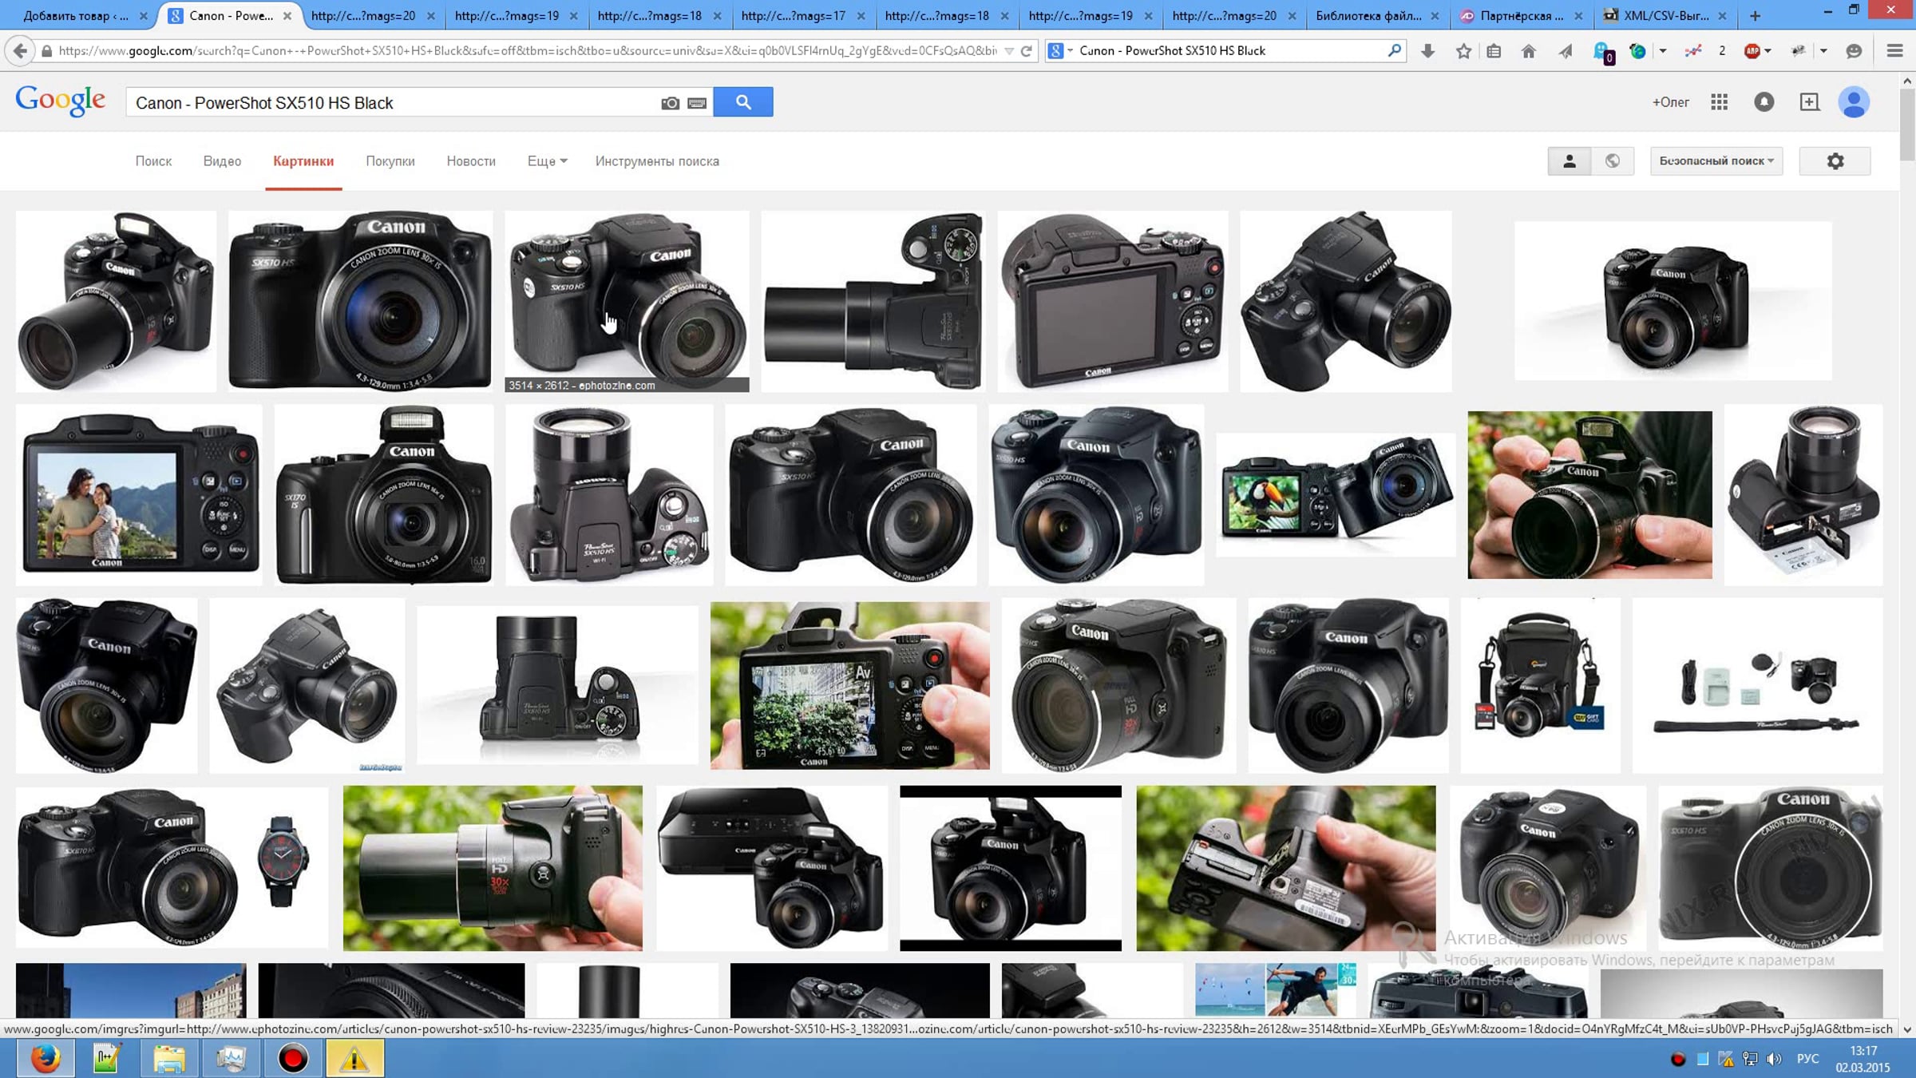Show the bookmarks list icon

pyautogui.click(x=1494, y=51)
